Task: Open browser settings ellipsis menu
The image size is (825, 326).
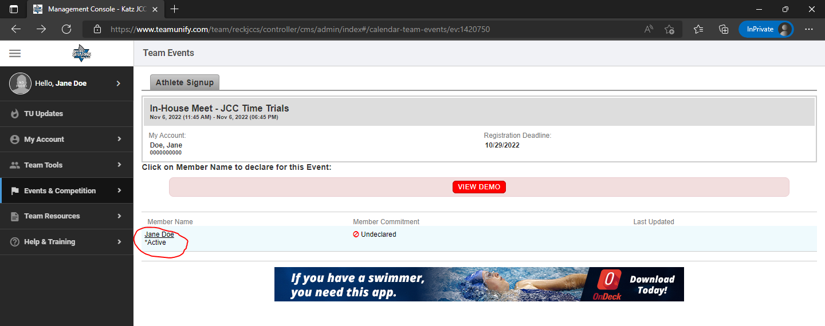Action: (809, 29)
